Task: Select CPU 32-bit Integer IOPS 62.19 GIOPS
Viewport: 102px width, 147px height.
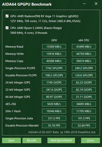Action: [x=84, y=90]
